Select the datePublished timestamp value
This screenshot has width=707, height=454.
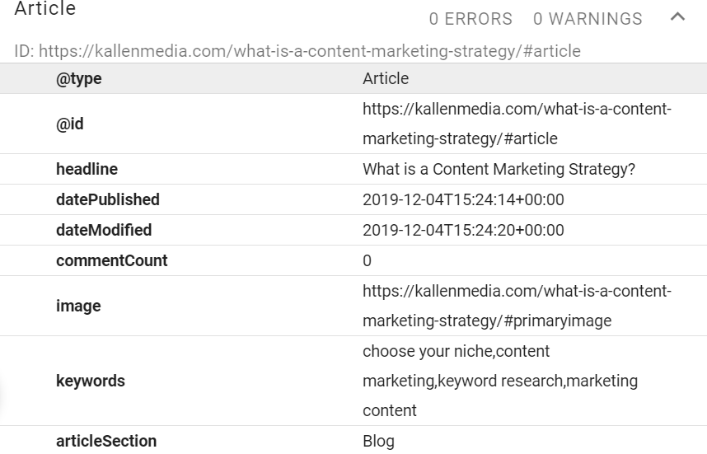pos(463,199)
